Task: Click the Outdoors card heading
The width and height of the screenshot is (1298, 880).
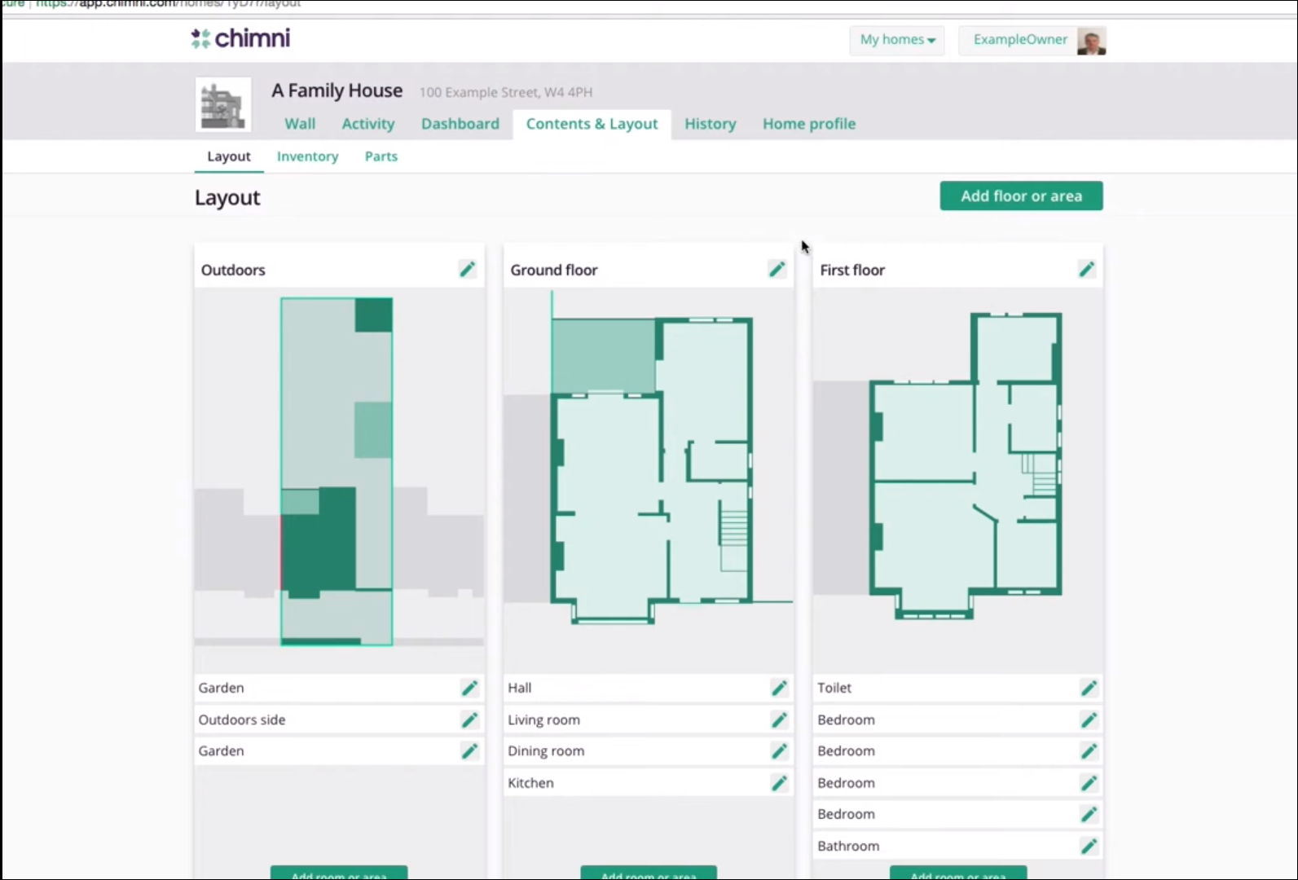Action: 233,270
